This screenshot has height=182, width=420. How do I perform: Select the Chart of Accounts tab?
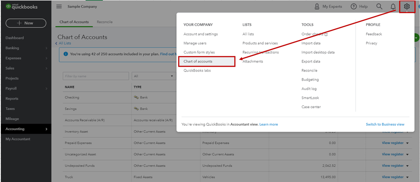click(x=74, y=22)
